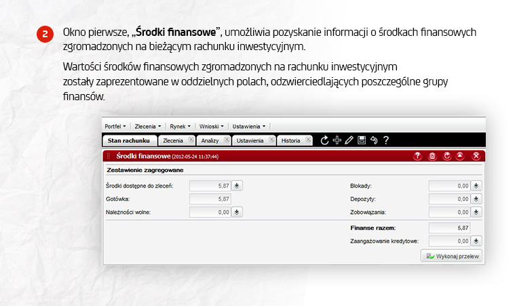Click the Depozyty value field

coord(450,199)
